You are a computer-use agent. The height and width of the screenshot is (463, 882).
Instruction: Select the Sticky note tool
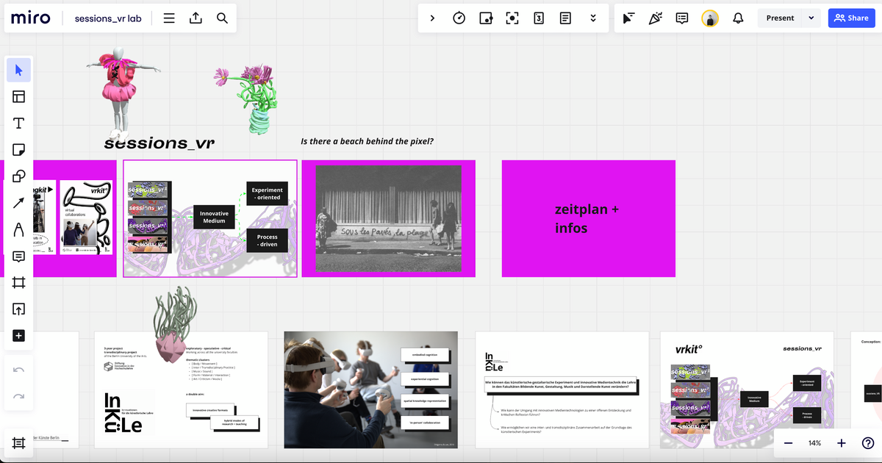19,149
